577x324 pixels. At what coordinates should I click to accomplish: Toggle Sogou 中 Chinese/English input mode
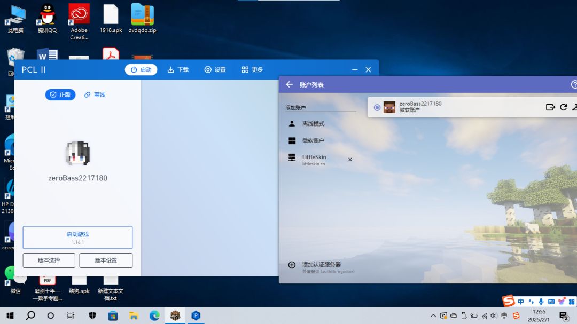pos(521,302)
